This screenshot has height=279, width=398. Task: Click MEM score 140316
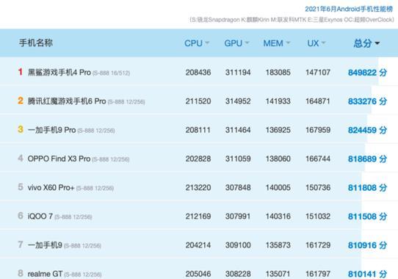pos(278,217)
